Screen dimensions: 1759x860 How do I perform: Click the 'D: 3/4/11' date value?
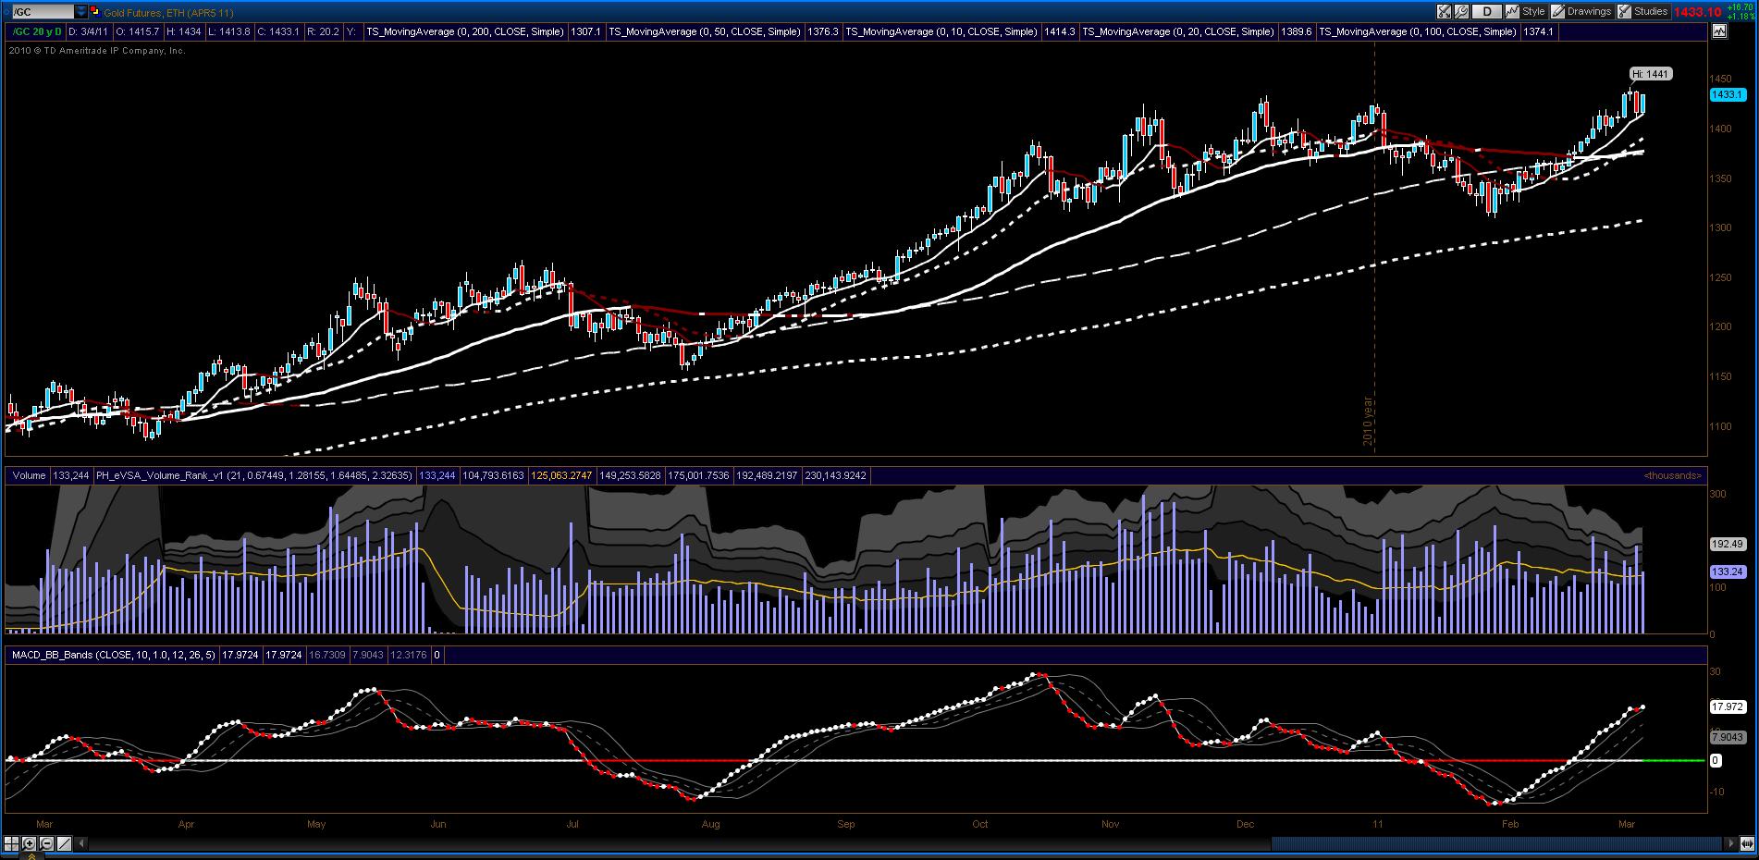click(88, 31)
